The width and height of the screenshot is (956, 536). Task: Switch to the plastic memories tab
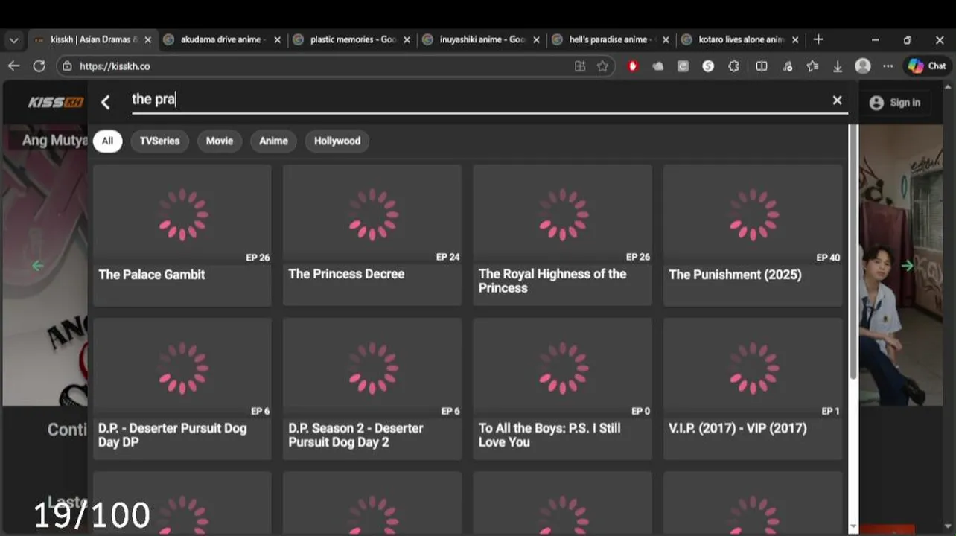coord(353,39)
